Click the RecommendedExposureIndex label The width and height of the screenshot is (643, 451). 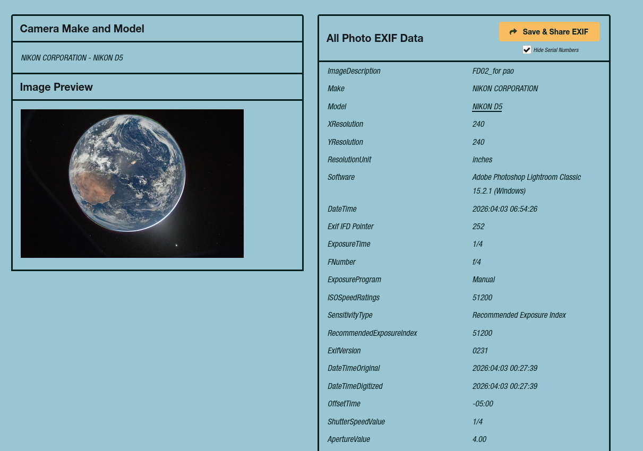pyautogui.click(x=372, y=333)
